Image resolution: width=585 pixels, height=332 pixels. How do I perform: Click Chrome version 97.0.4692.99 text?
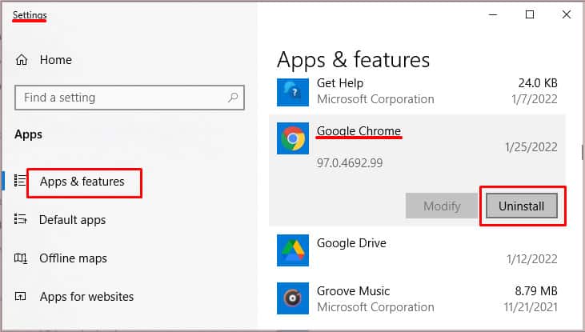click(x=350, y=163)
